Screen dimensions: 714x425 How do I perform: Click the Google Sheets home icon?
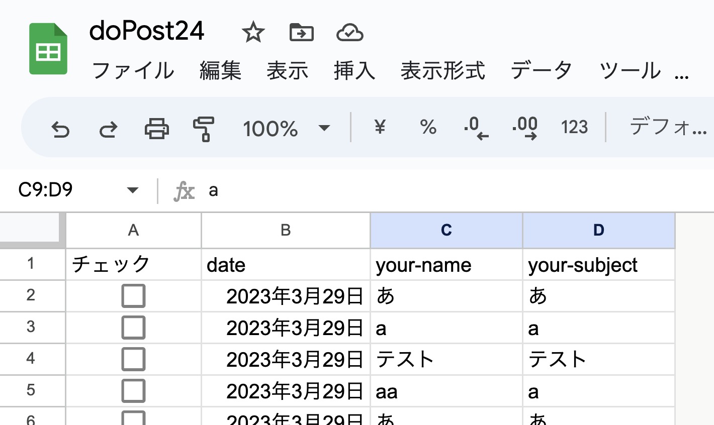(48, 49)
